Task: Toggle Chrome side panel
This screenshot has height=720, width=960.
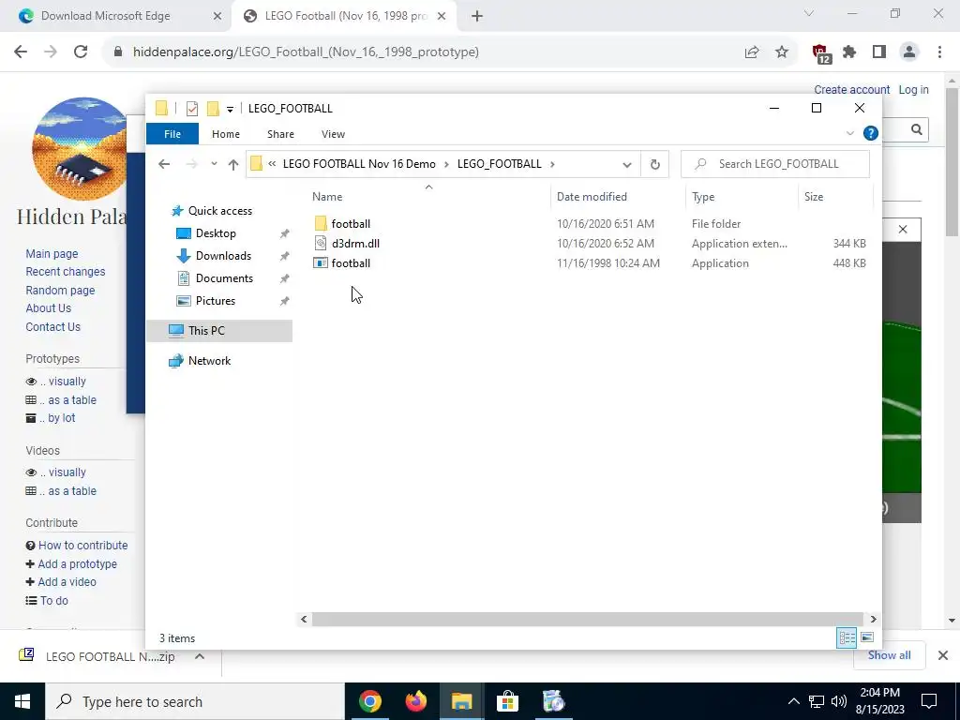Action: pyautogui.click(x=879, y=52)
